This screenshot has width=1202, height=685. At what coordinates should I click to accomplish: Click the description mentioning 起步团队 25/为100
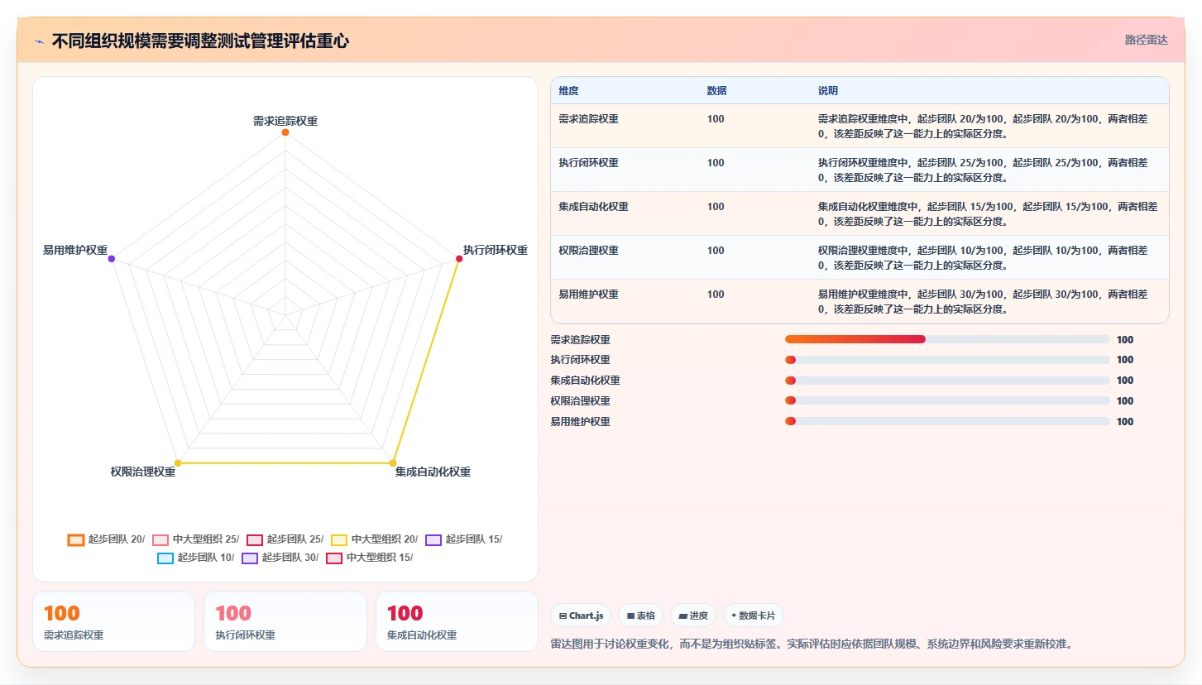(983, 170)
